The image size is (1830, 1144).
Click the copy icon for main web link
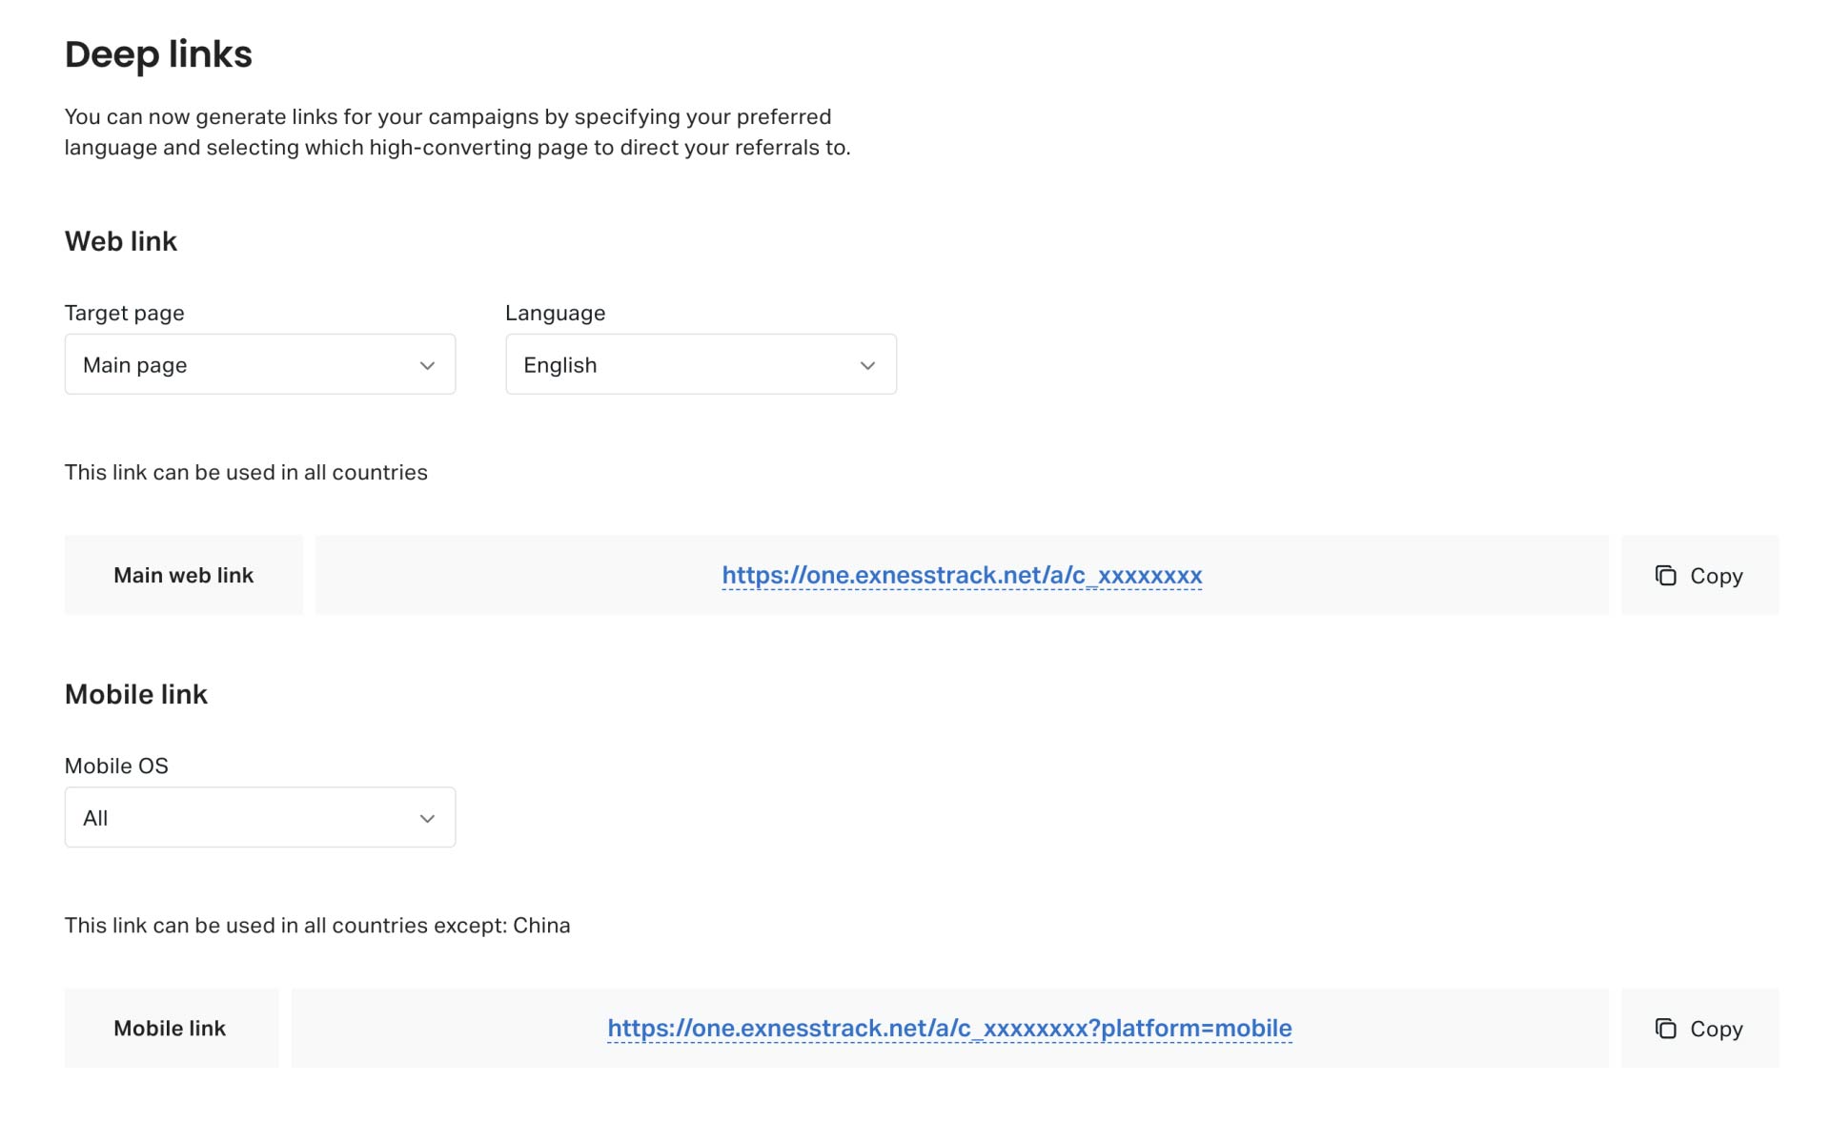[1665, 576]
